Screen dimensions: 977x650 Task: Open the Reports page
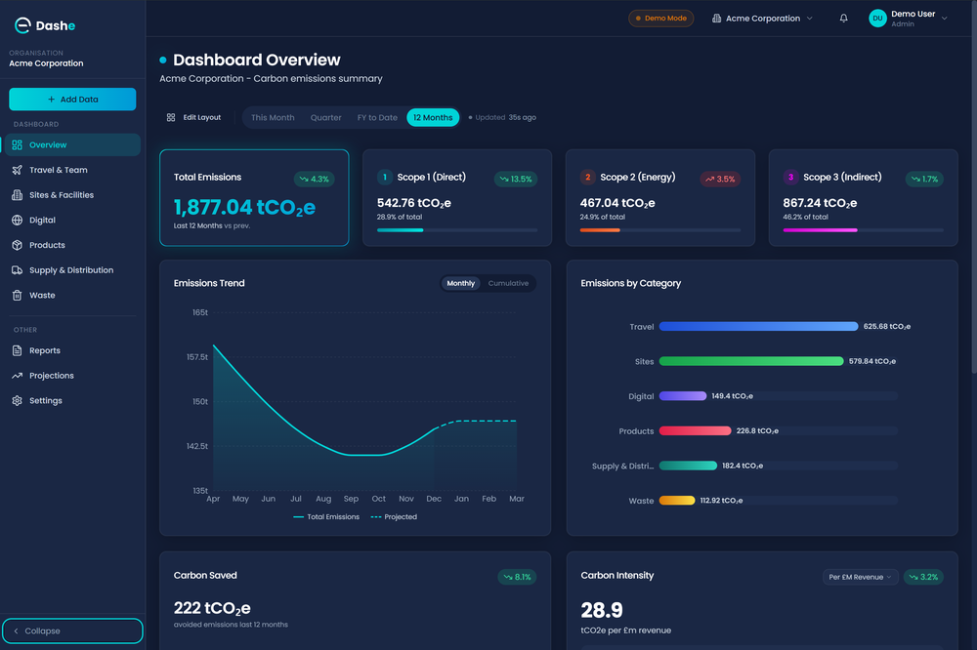click(47, 350)
